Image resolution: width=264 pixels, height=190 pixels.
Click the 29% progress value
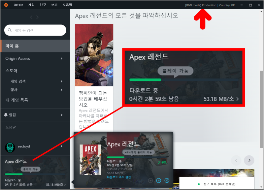point(162,163)
